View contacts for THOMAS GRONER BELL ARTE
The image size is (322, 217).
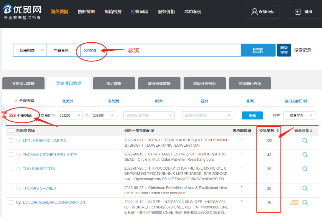tap(305, 155)
